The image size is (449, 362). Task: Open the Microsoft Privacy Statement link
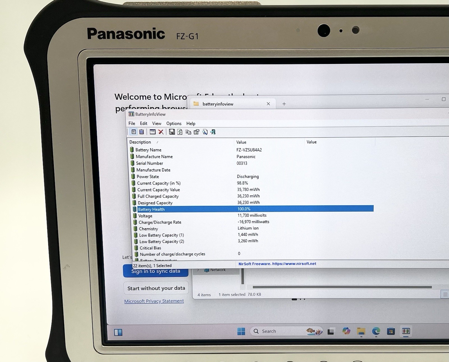[154, 301]
